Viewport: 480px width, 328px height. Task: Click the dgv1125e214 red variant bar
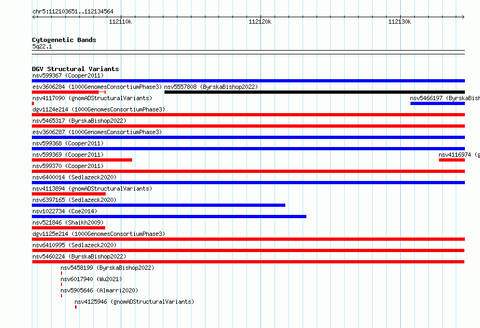pos(248,239)
